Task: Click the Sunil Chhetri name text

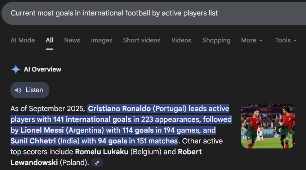Action: (33, 141)
